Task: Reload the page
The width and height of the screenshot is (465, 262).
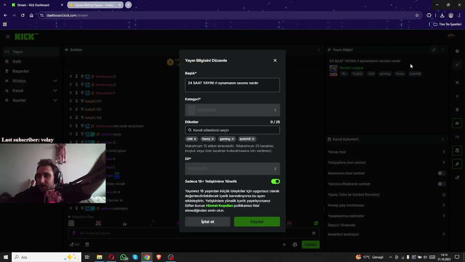Action: pos(23,15)
